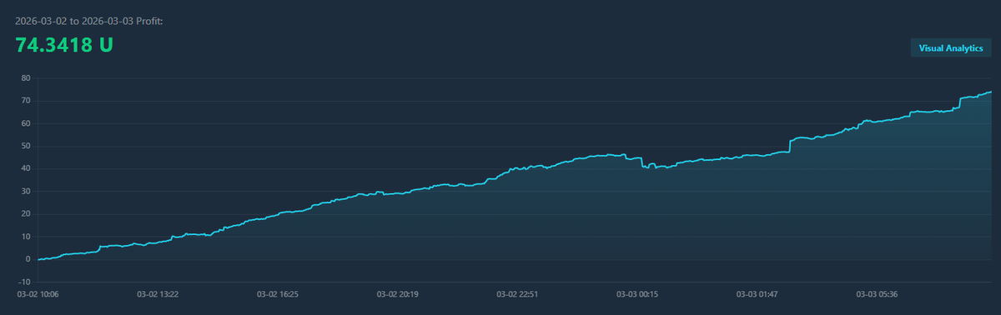This screenshot has width=1001, height=315.
Task: Select the 60 value on the y-axis
Action: pyautogui.click(x=26, y=123)
